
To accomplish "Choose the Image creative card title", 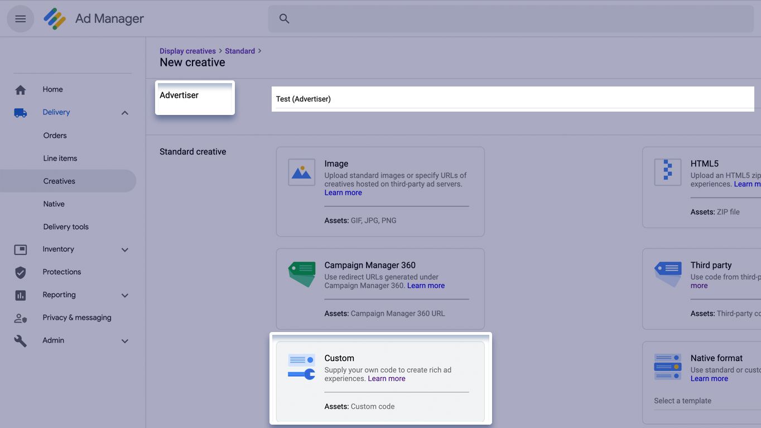I will pyautogui.click(x=336, y=163).
